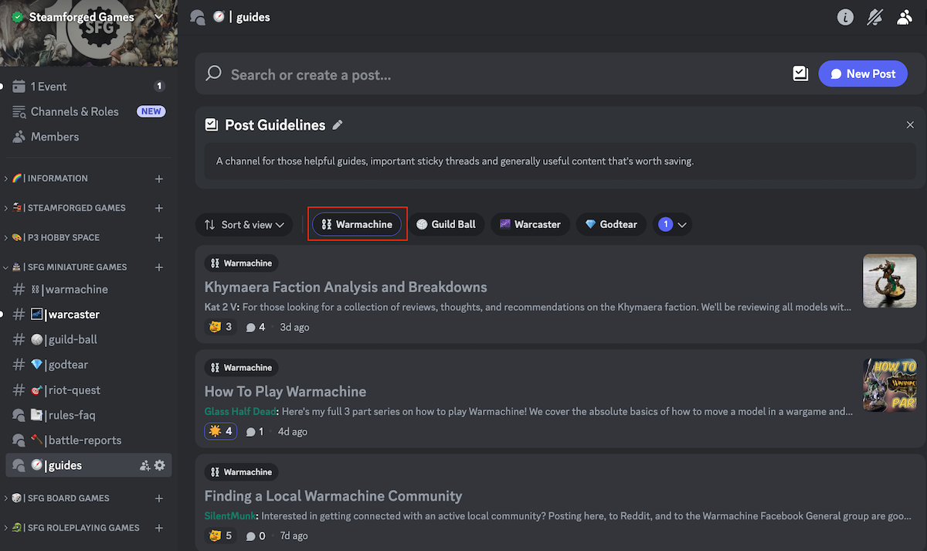Toggle the Warmachine tag filter
Screen dimensions: 927x551
point(357,225)
